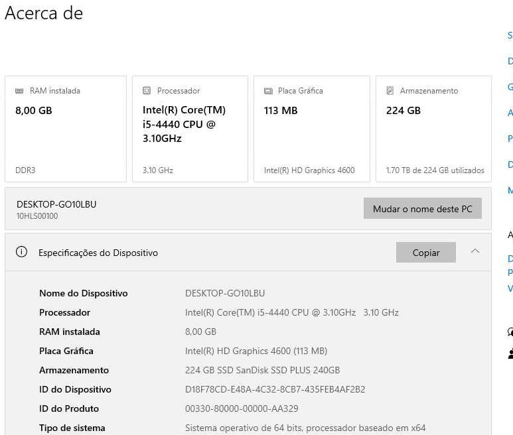Viewport: 513px width, 435px height.
Task: Click Especificações do Dispositivo header label
Action: point(98,253)
